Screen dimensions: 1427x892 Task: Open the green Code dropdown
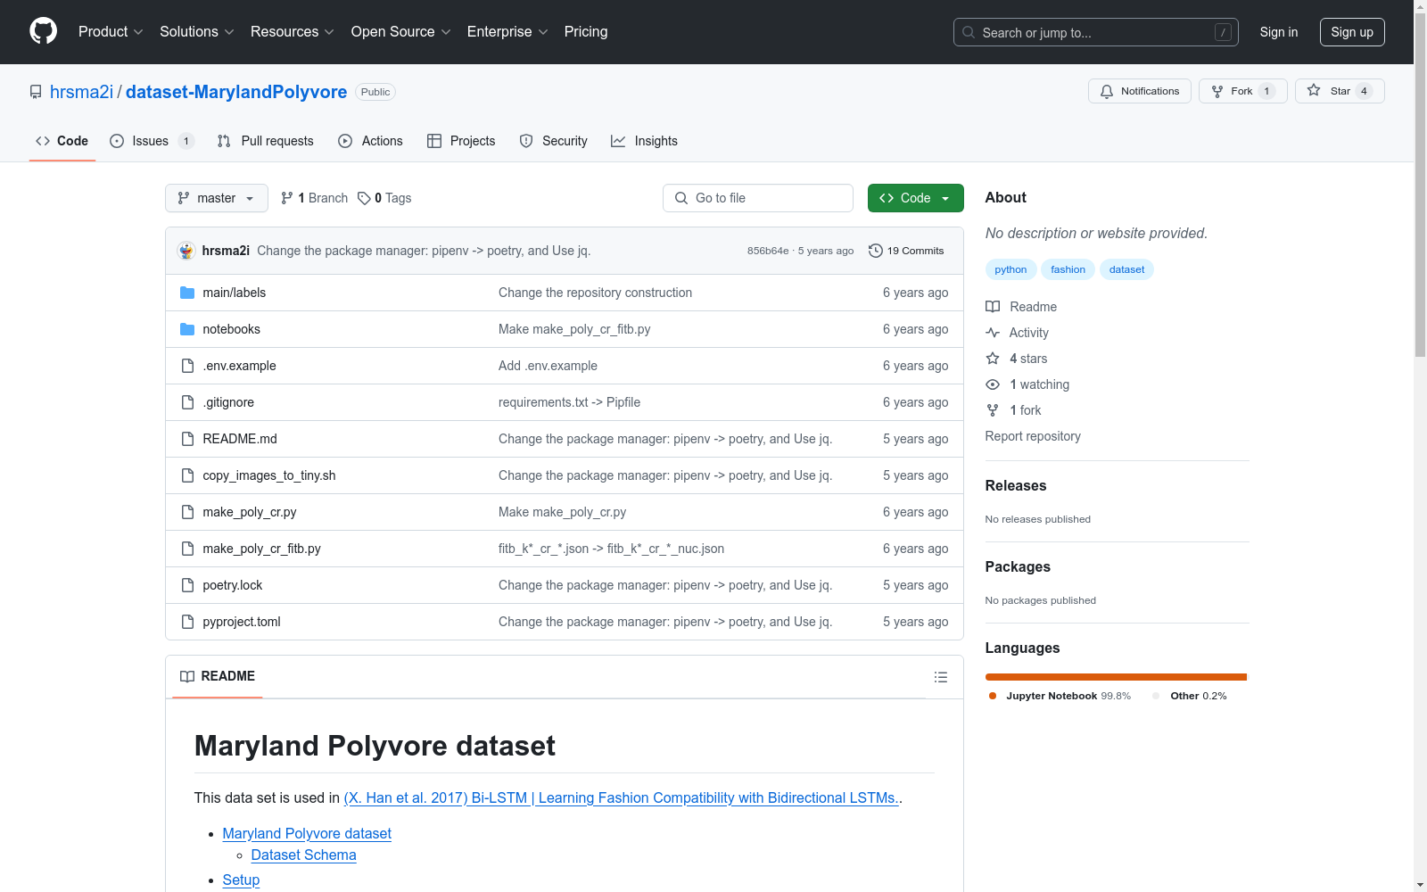click(915, 198)
